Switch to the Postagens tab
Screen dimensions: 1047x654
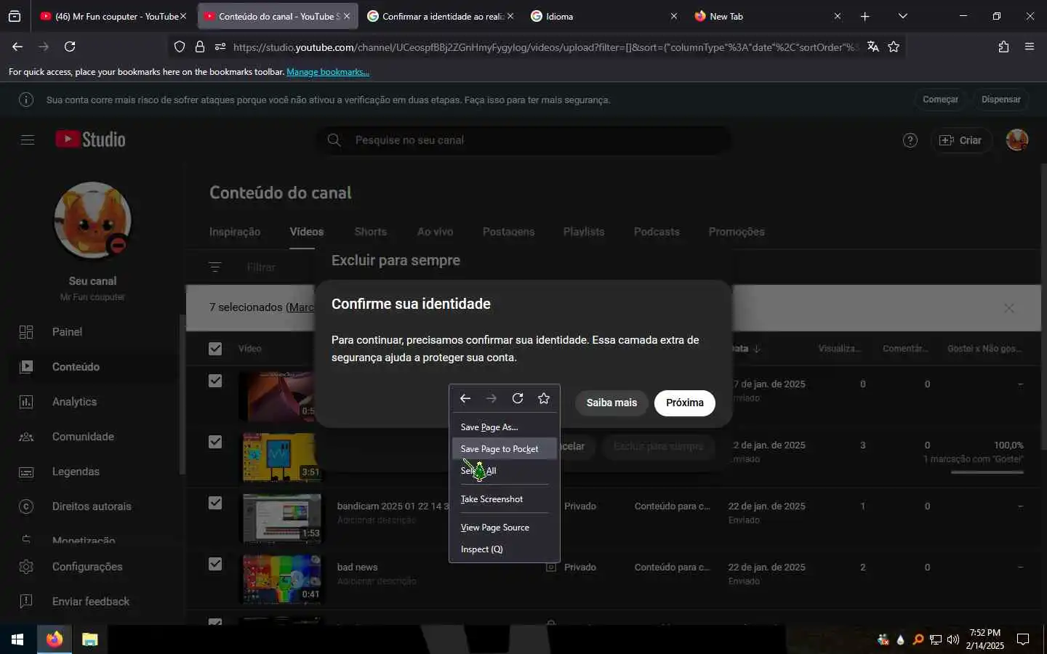coord(508,232)
